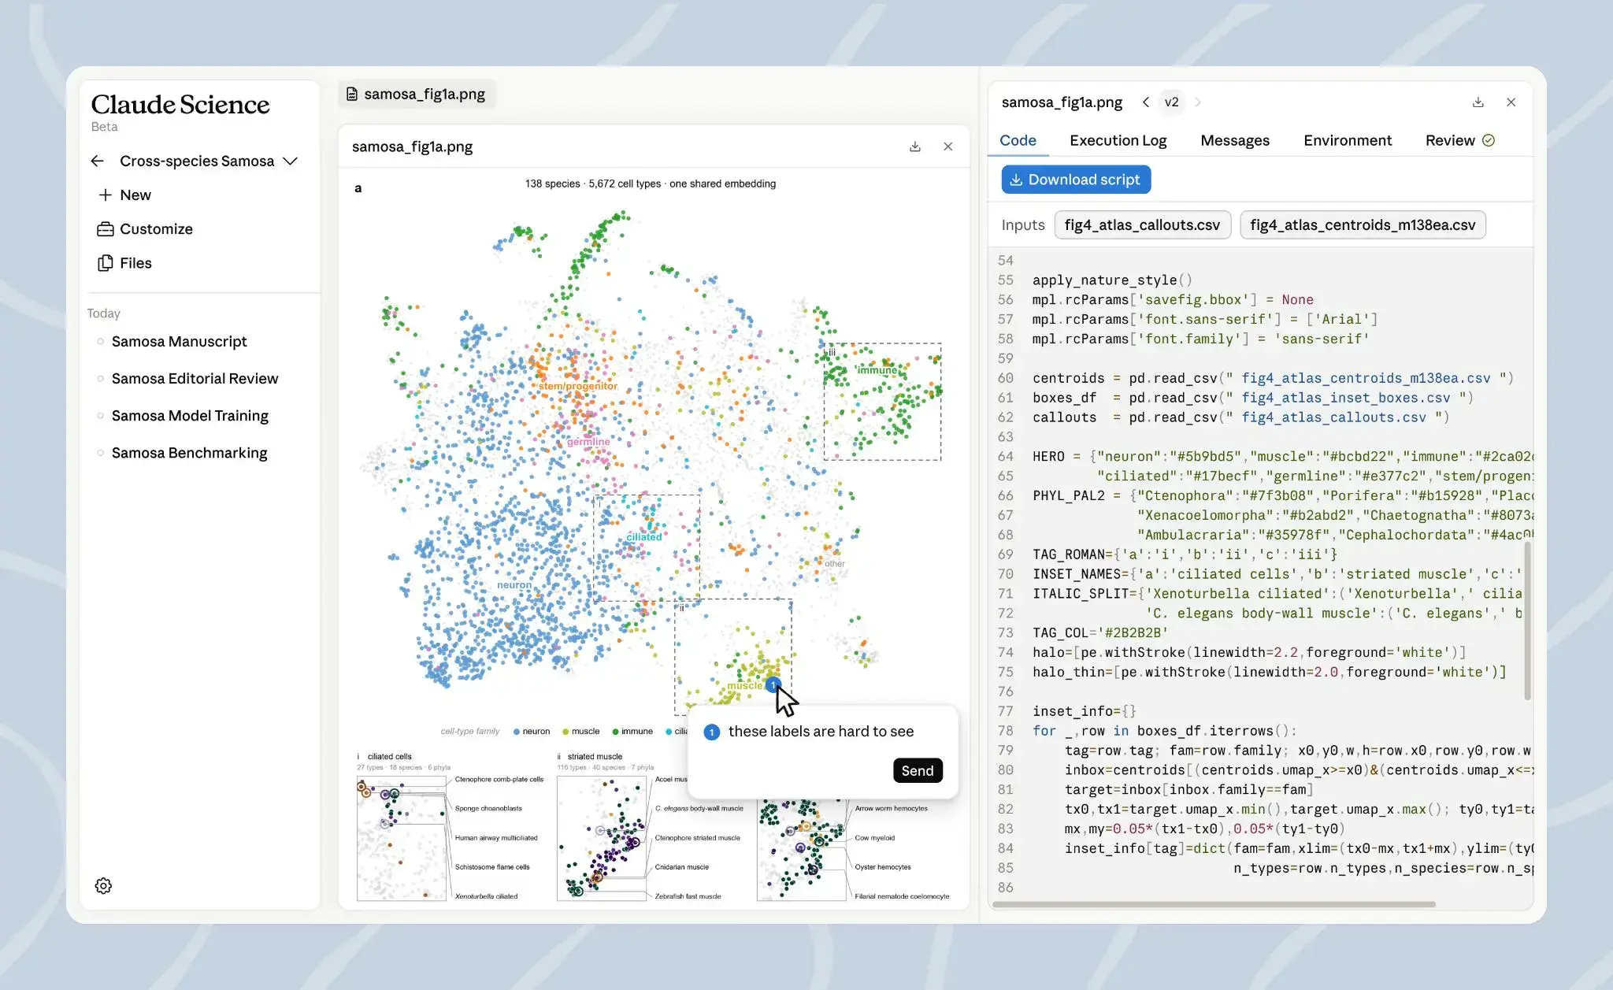Click code line 77 inset_info={}
The width and height of the screenshot is (1613, 990).
[x=1084, y=711]
